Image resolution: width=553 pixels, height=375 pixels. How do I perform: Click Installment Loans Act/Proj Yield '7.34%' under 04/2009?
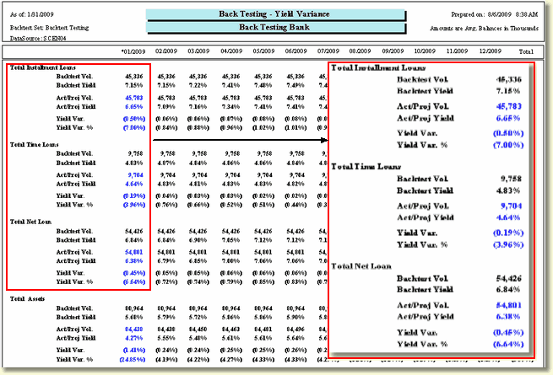tap(230, 107)
